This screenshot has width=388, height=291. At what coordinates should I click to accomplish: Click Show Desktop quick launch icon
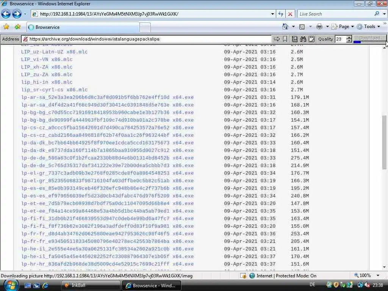pos(27,285)
